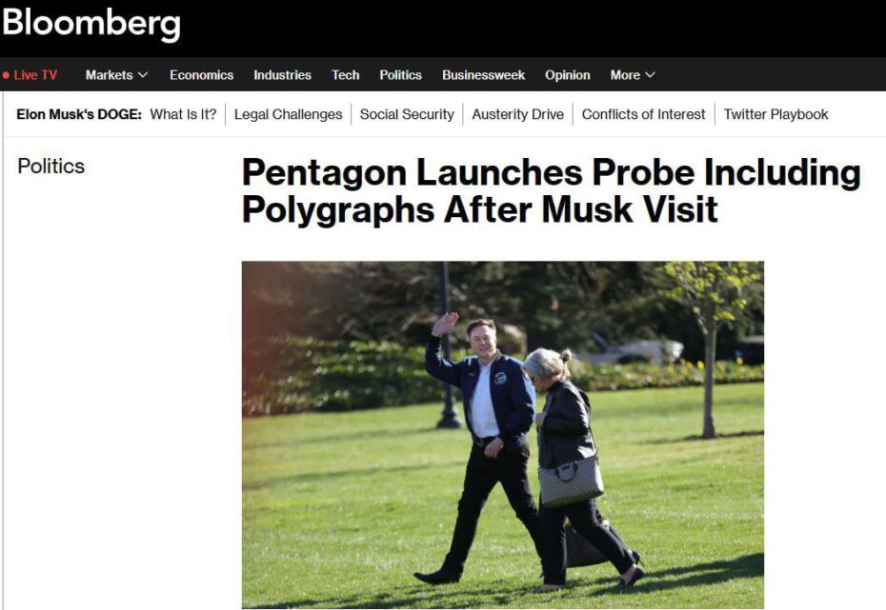Expand the More menu chevron
Viewport: 886px width, 610px height.
click(x=650, y=75)
